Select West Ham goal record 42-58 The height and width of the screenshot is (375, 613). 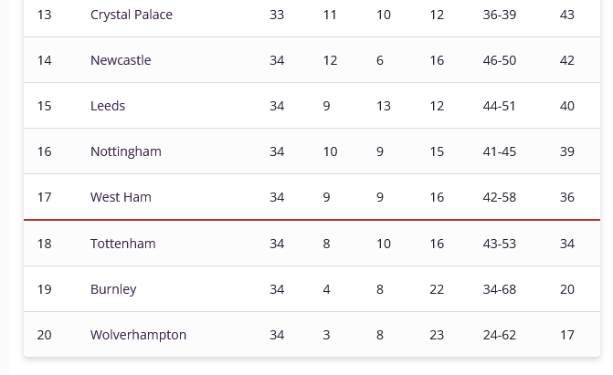click(499, 197)
